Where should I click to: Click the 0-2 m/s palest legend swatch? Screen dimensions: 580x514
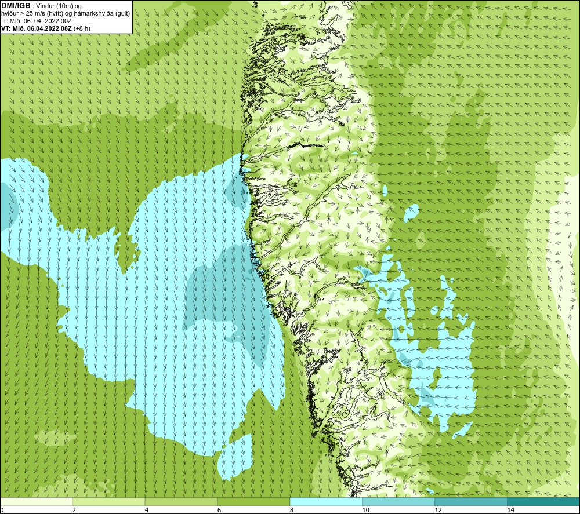pyautogui.click(x=36, y=502)
